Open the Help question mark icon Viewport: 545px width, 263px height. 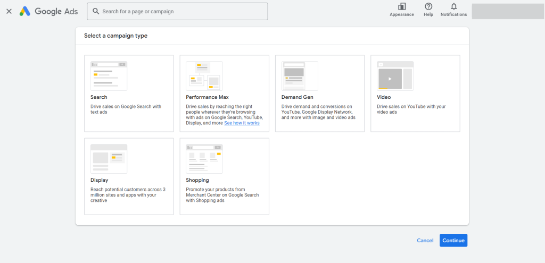click(428, 6)
